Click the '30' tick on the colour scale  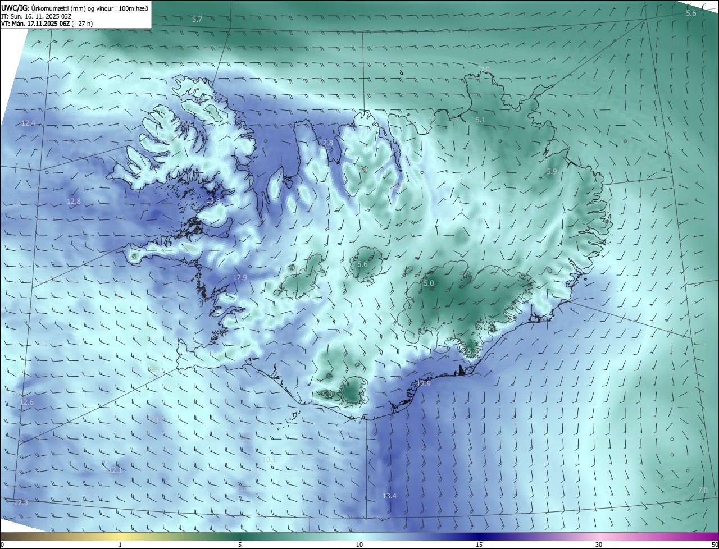point(599,545)
